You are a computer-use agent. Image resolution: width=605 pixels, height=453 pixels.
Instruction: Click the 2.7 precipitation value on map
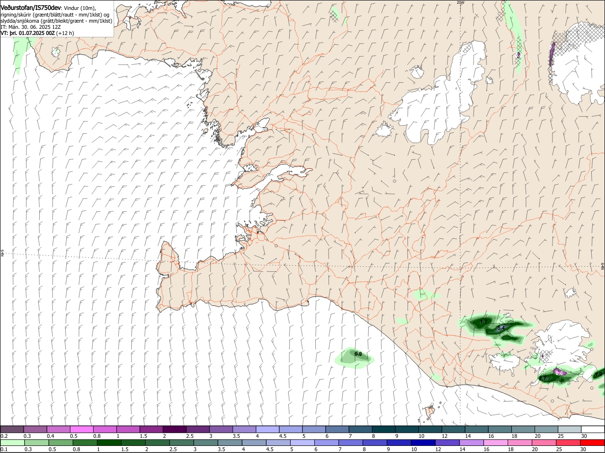pos(543,378)
